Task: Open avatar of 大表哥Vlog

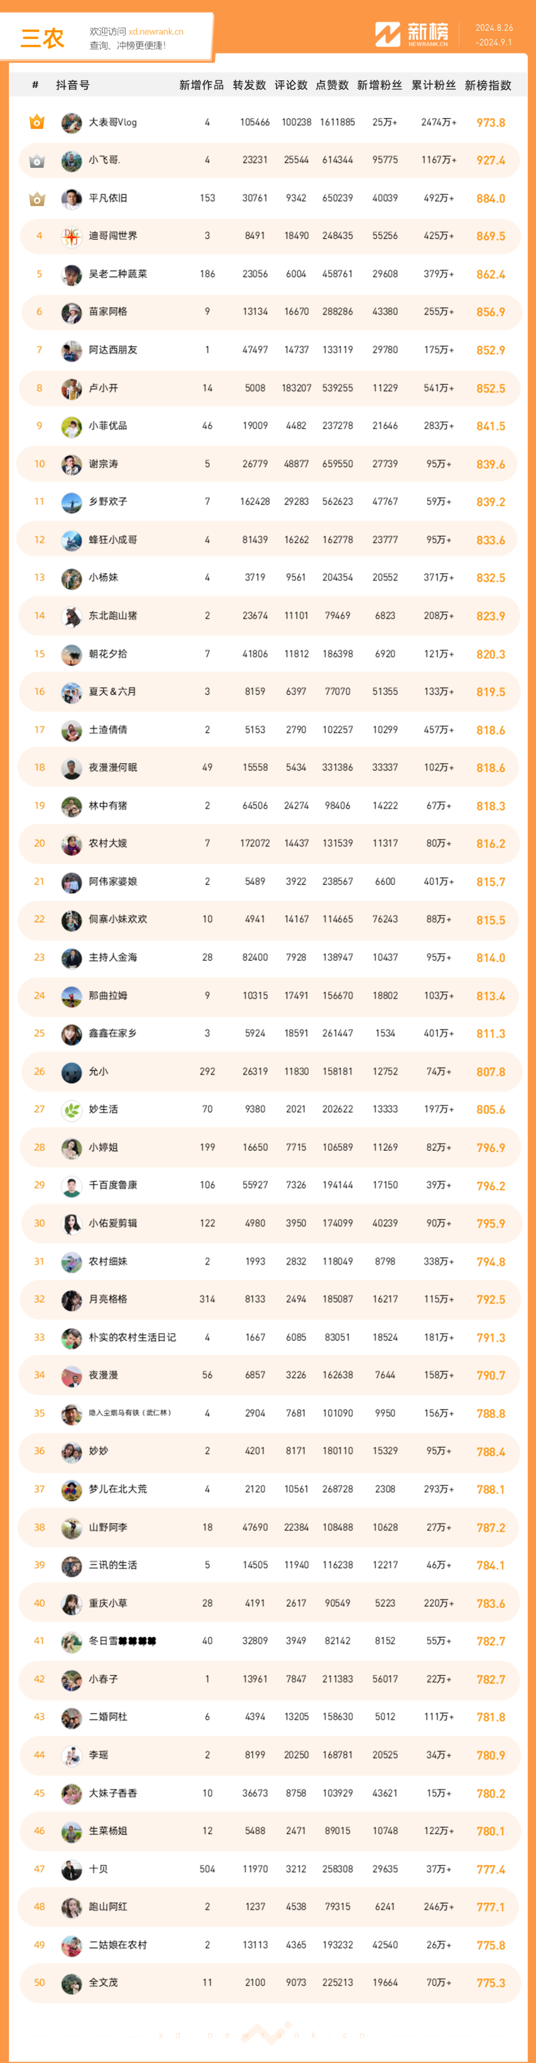Action: pos(71,123)
